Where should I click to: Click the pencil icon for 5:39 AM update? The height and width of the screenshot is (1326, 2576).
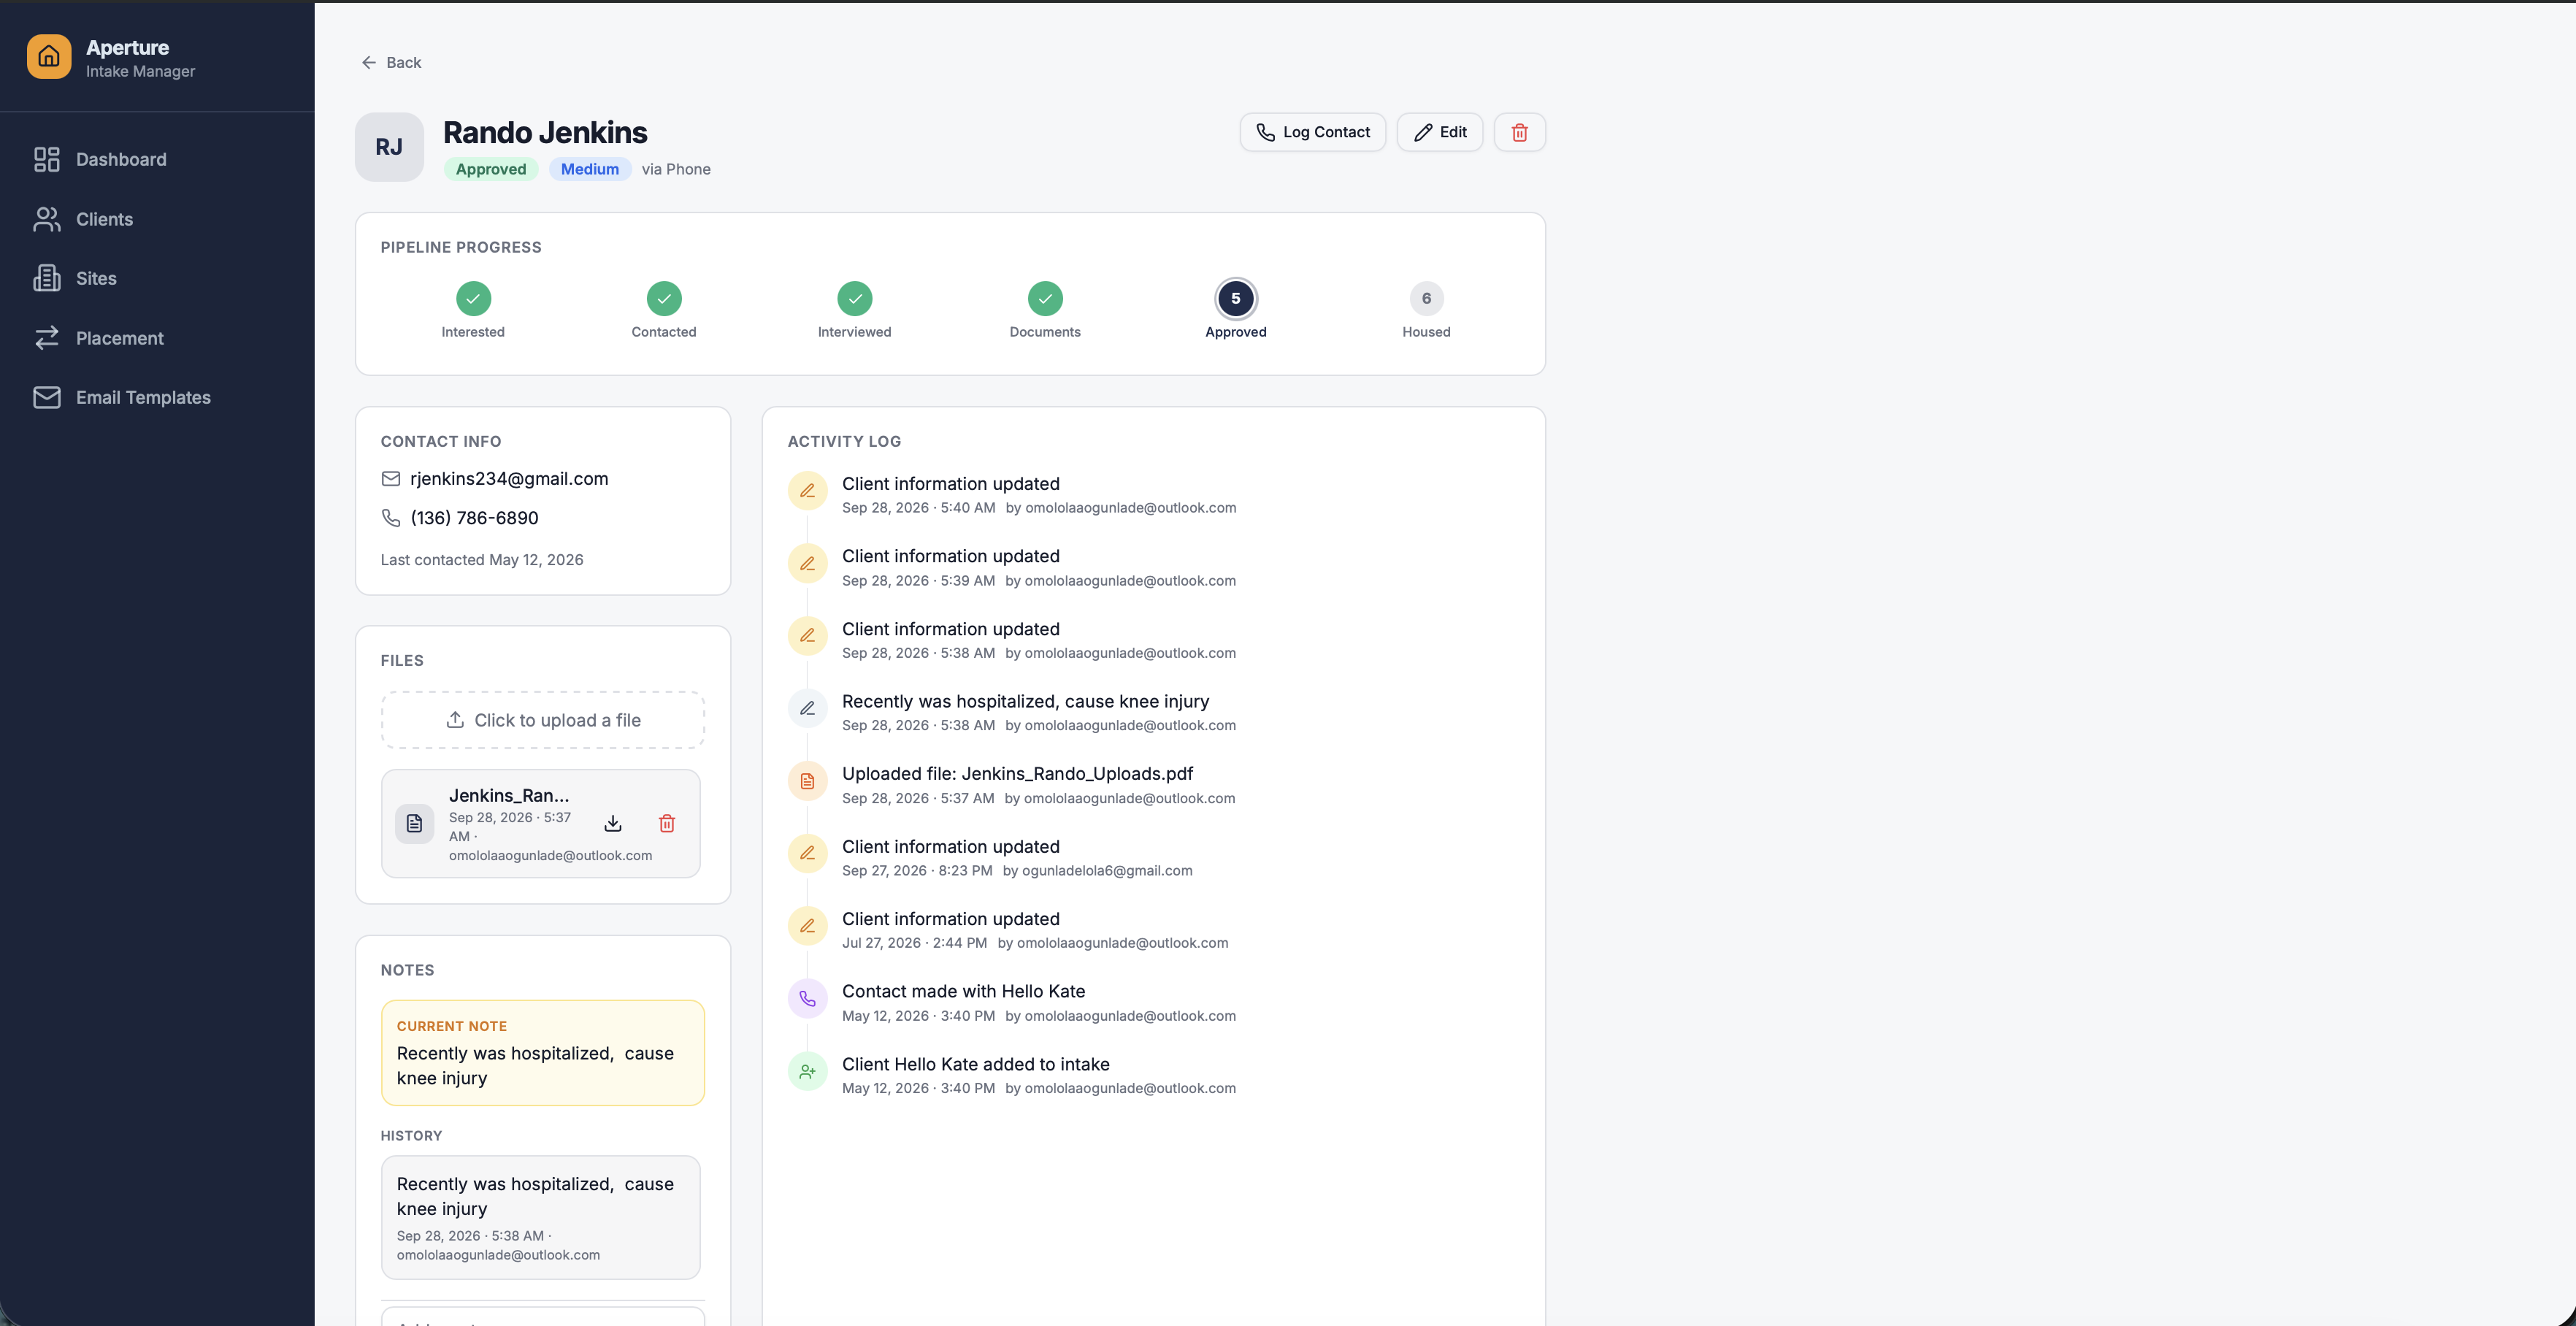807,564
